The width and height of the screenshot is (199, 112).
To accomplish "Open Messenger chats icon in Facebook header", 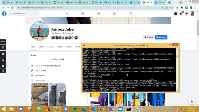I will [181, 14].
